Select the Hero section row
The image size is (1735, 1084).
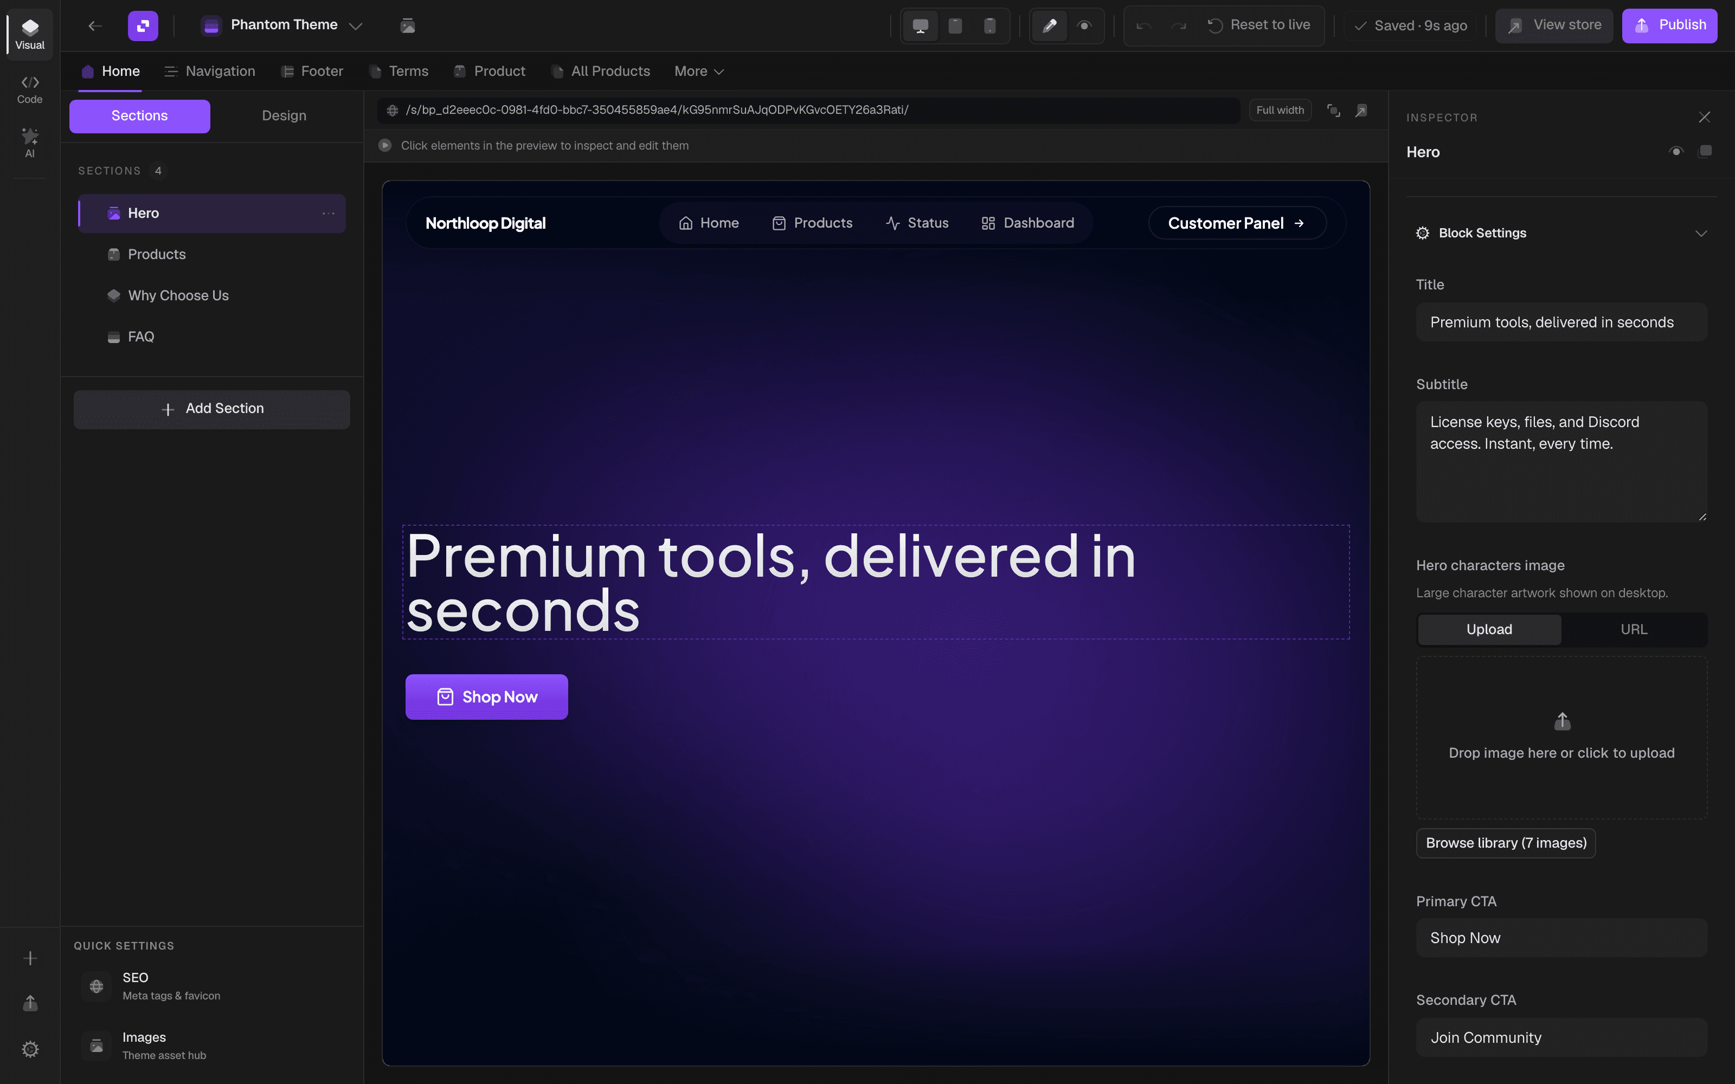pos(211,213)
